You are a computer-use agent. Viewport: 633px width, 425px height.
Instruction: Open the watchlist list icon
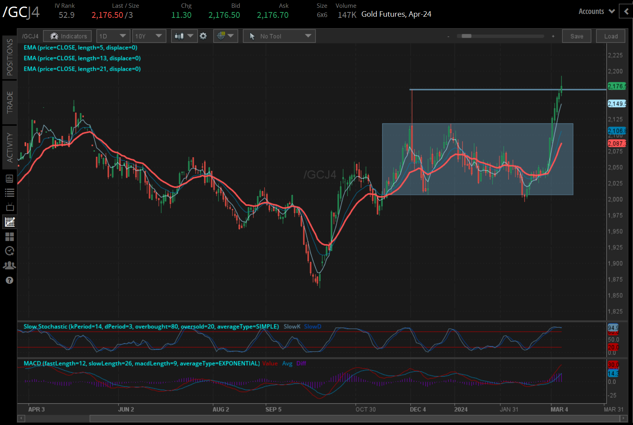(9, 193)
